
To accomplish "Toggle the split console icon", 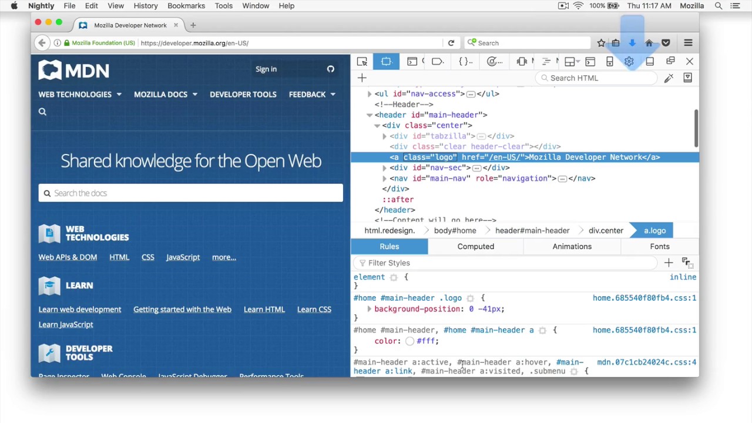I will click(x=590, y=62).
